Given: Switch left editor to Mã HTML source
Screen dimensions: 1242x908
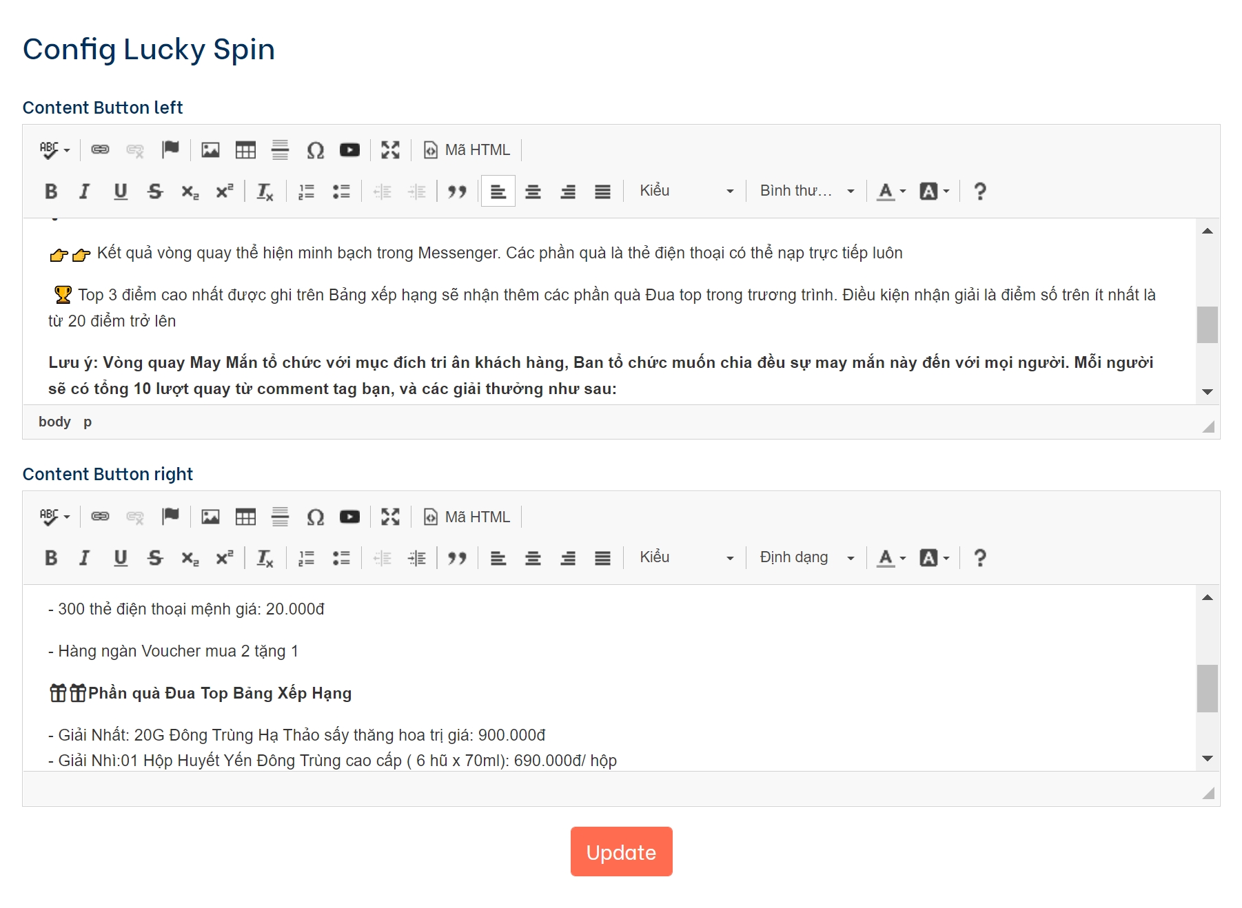Looking at the screenshot, I should click(x=467, y=150).
